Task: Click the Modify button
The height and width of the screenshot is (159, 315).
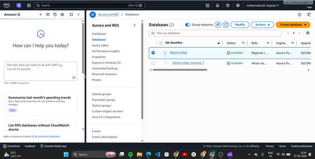Action: point(240,25)
